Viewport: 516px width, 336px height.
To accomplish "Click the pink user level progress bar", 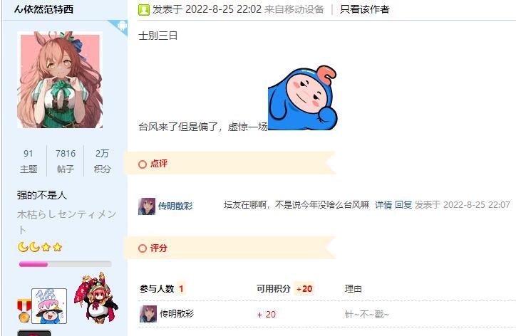I will 65,264.
